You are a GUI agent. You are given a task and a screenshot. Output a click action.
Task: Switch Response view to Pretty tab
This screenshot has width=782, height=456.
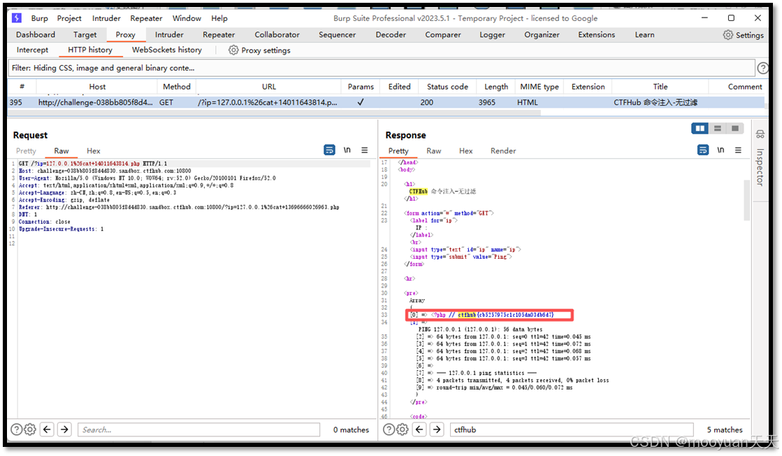tap(398, 150)
